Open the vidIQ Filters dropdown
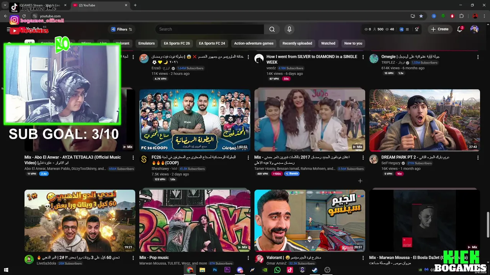This screenshot has height=275, width=490. tap(121, 29)
